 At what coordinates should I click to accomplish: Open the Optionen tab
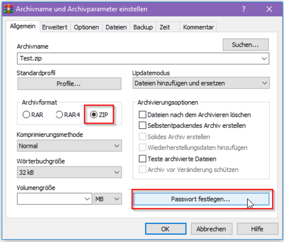[x=86, y=27]
